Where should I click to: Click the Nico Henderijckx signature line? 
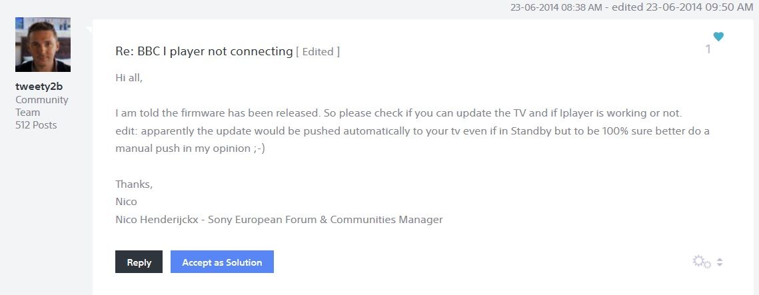[279, 219]
